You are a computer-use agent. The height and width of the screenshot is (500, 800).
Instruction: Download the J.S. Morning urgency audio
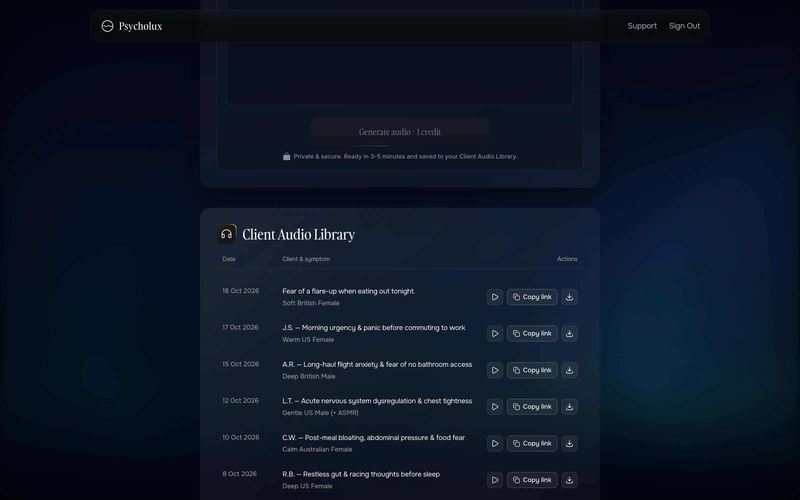(569, 333)
